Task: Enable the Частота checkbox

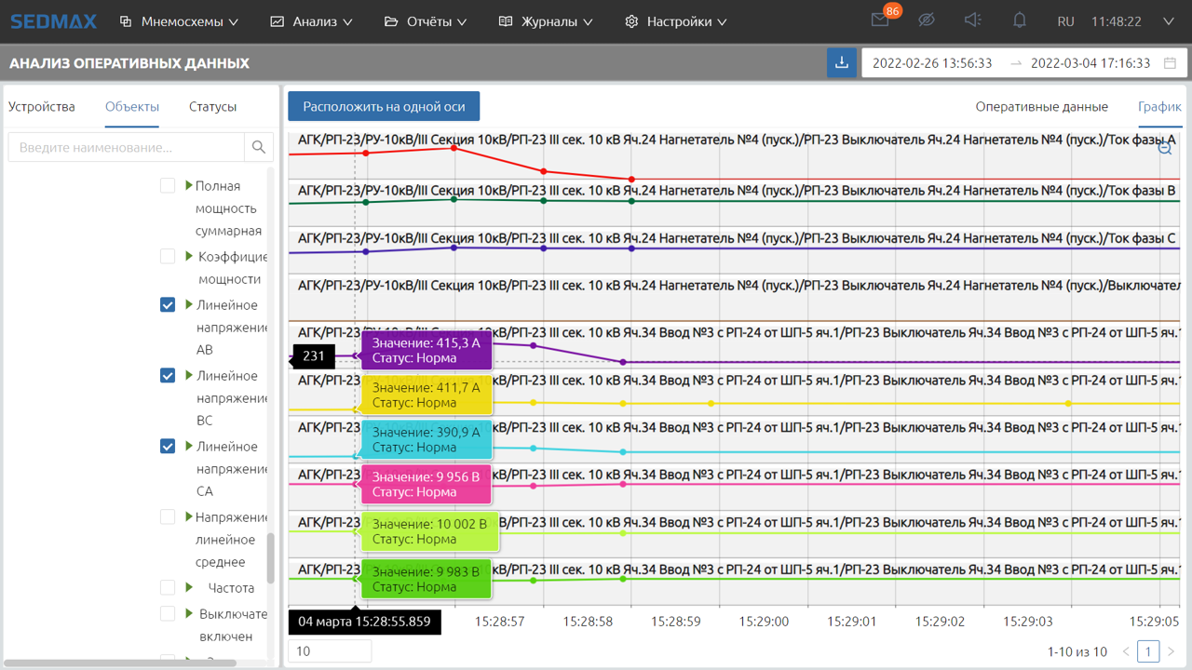Action: point(168,588)
